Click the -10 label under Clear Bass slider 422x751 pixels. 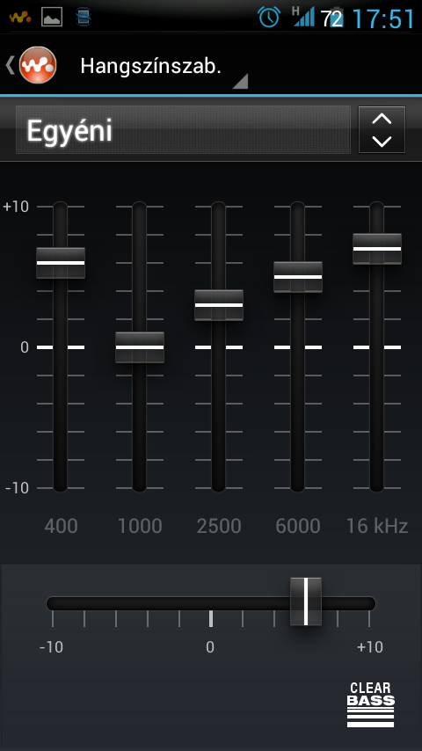coord(51,647)
